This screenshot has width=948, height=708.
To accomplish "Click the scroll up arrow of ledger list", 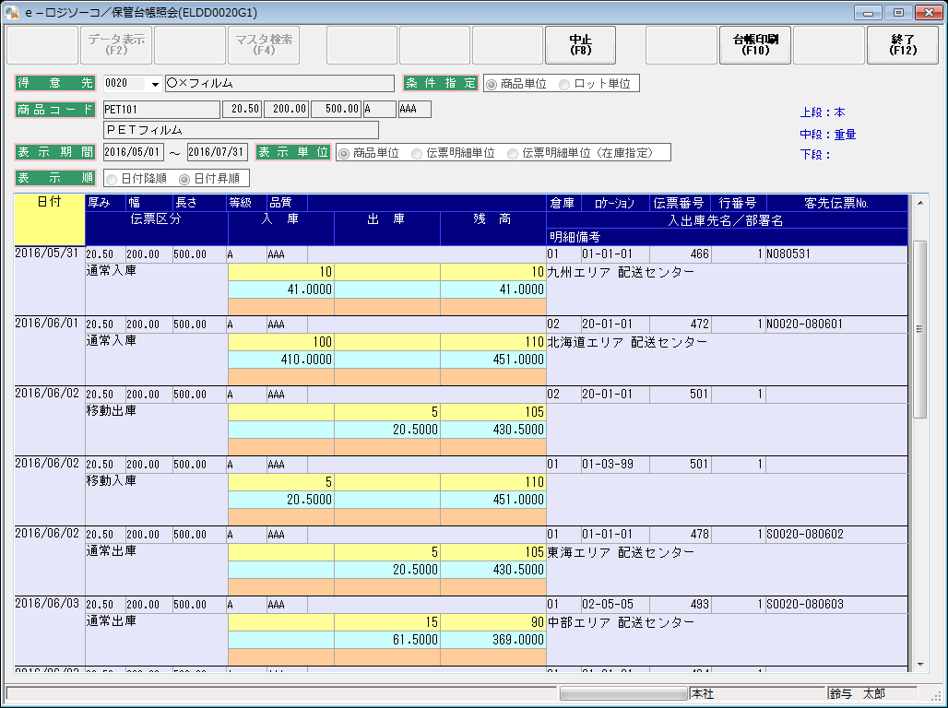I will tap(918, 202).
